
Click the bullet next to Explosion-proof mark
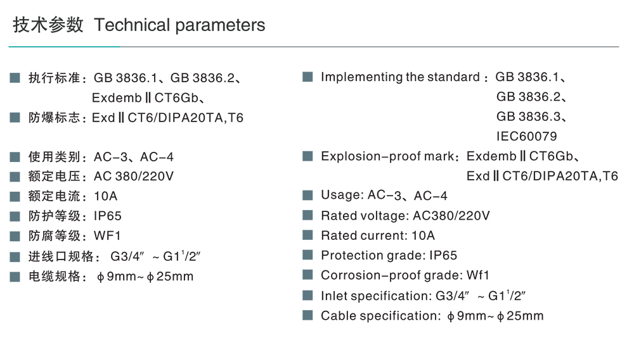tap(308, 156)
